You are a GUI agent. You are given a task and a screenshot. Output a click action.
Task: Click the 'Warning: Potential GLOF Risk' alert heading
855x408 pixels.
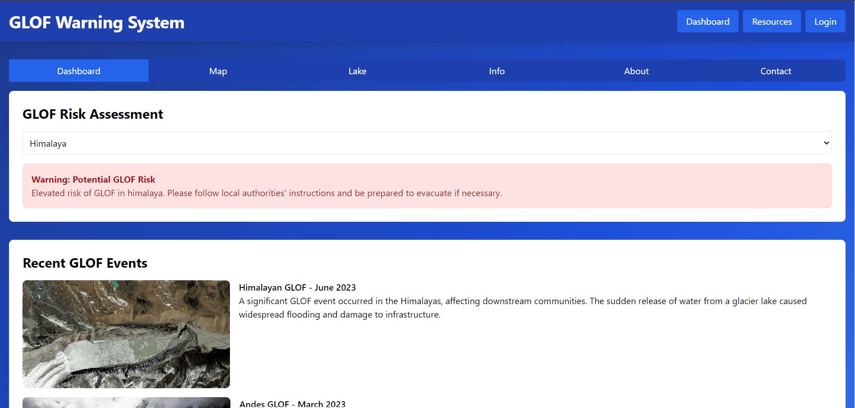coord(93,179)
